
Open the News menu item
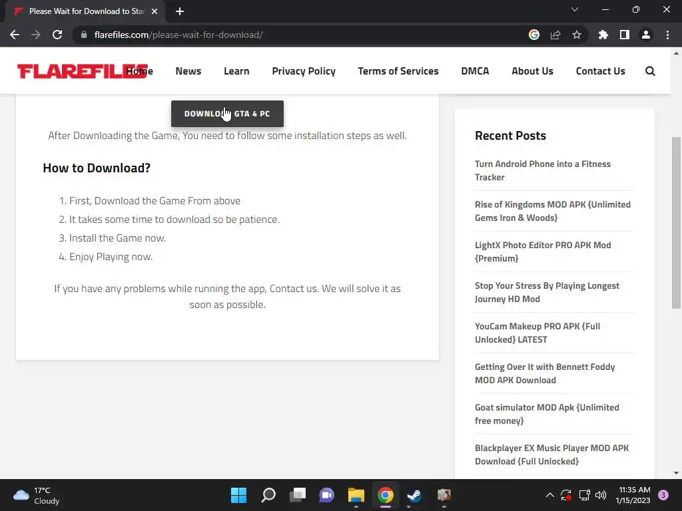[x=188, y=71]
